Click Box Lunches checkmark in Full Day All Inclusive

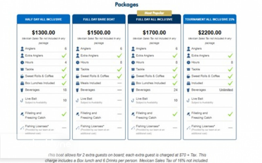[x=175, y=83]
